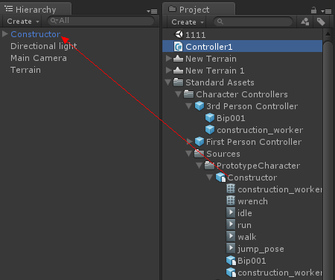Open the Hierarchy Create dropdown
Screen dimensions: 335x280
pos(23,22)
